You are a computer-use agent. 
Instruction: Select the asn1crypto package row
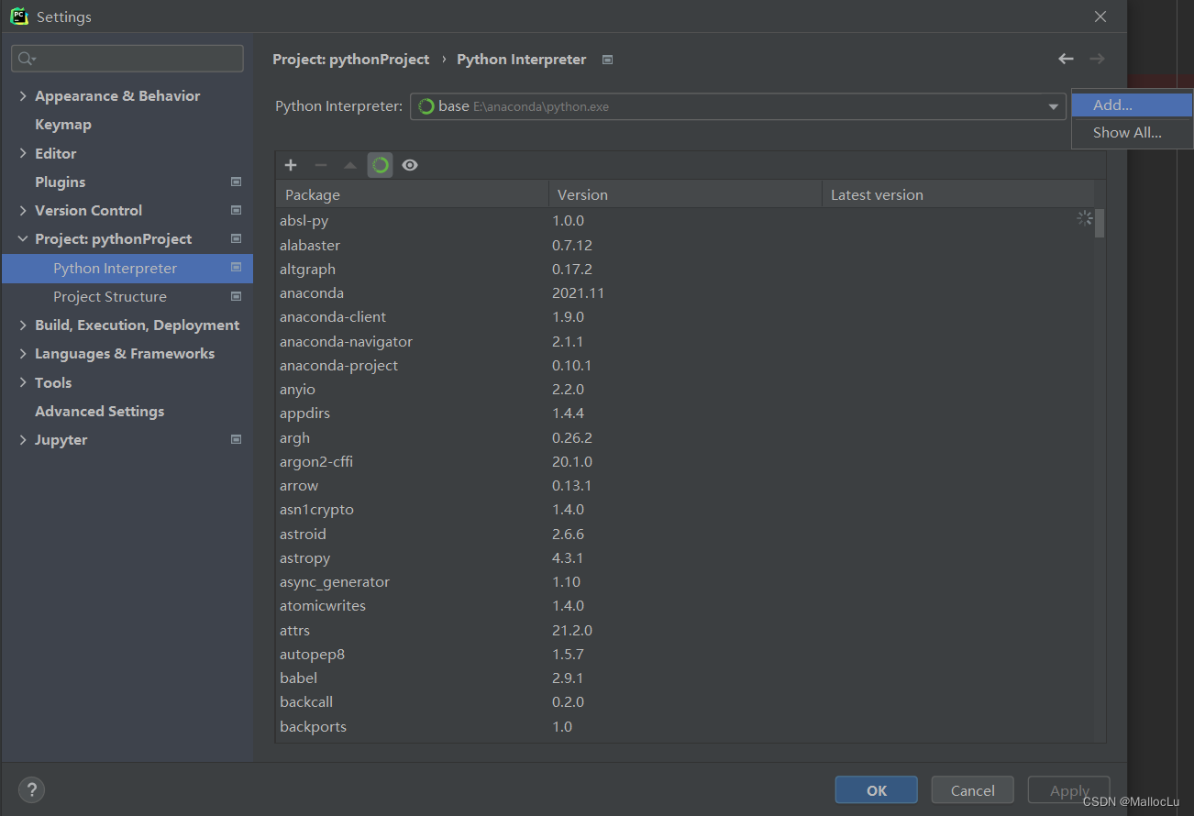point(685,510)
